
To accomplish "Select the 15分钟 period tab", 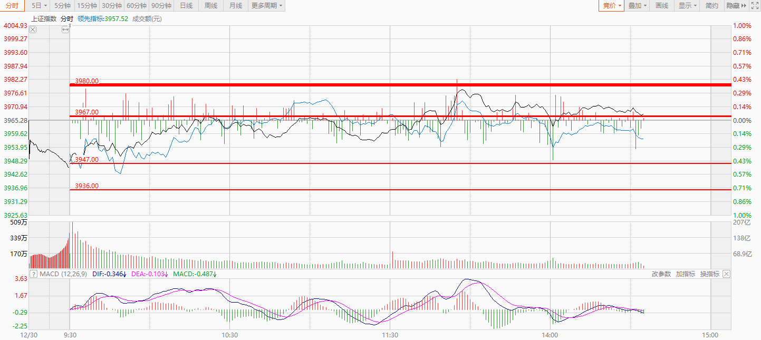I will [86, 6].
